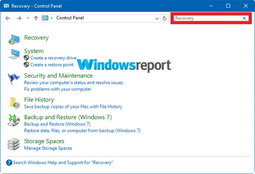Viewport: 255px width, 174px height.
Task: Click the shield icon beside Create a restore point
Action: (x=26, y=65)
